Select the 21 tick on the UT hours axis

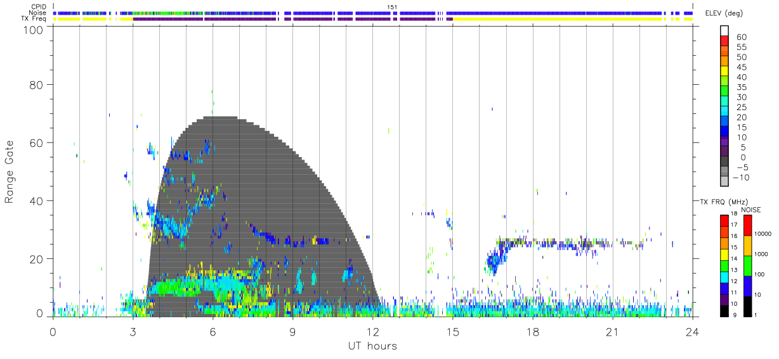(x=613, y=331)
